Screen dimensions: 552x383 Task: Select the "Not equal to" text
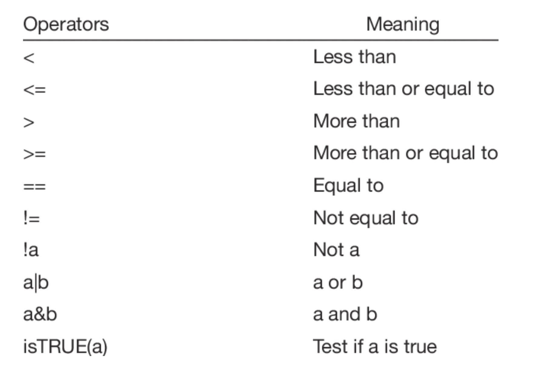click(x=366, y=218)
